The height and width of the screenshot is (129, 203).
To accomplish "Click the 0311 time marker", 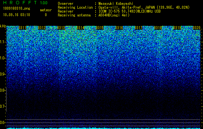I will point(22,27).
